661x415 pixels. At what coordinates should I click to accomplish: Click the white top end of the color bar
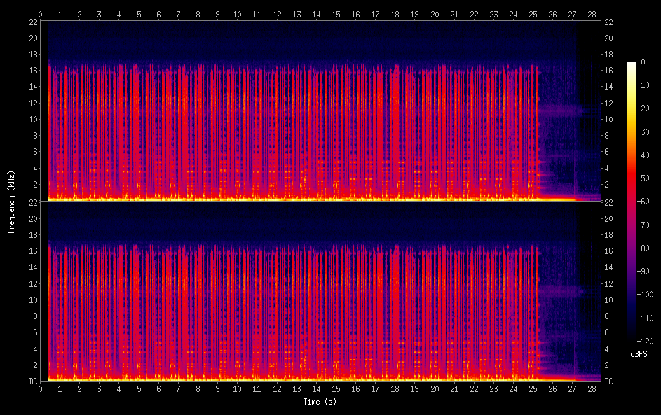click(632, 65)
